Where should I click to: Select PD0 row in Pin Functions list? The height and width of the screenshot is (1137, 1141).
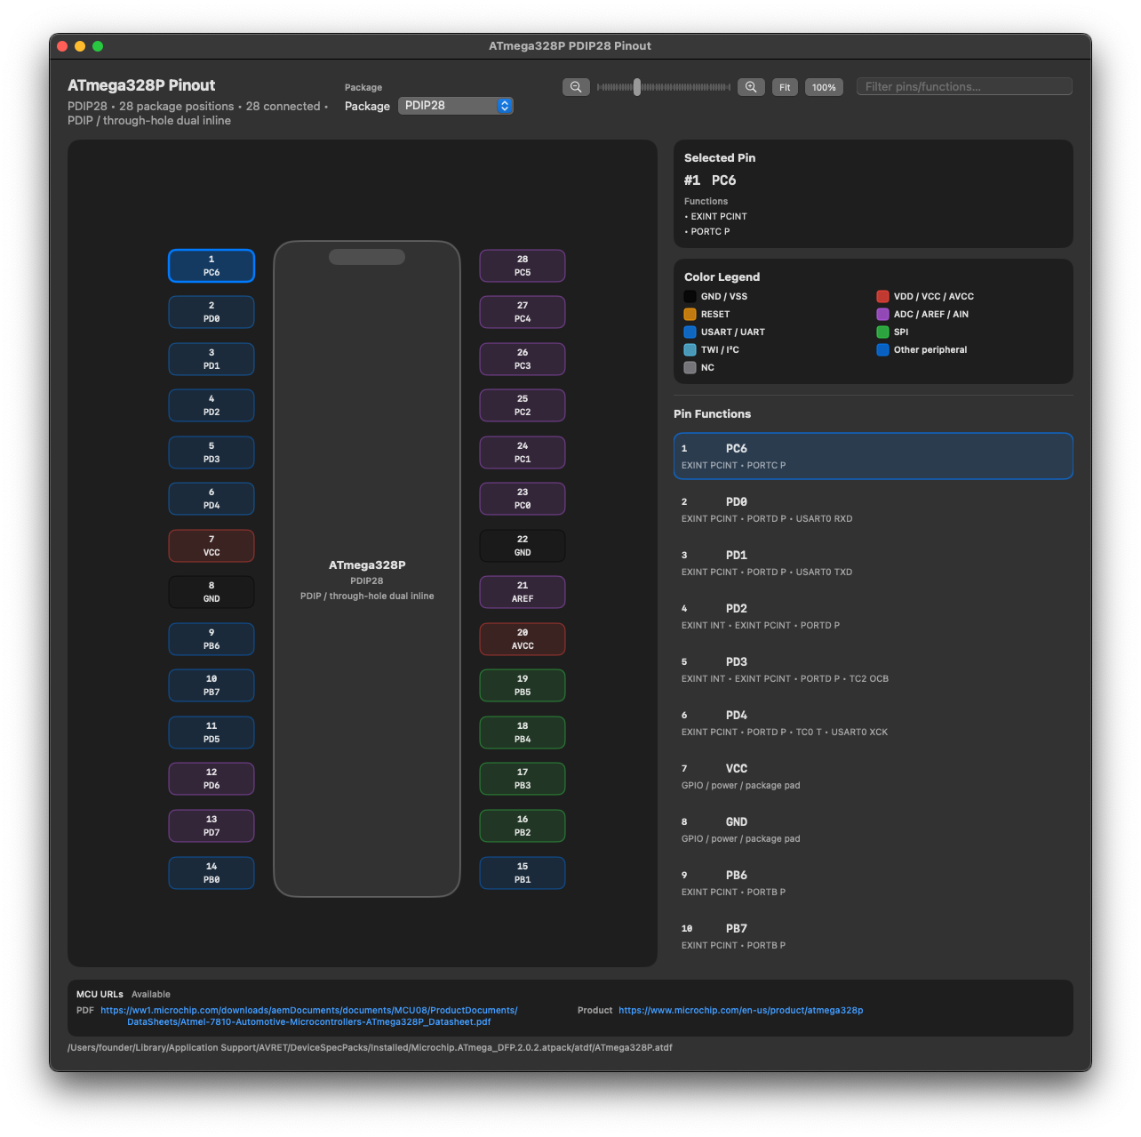(873, 509)
